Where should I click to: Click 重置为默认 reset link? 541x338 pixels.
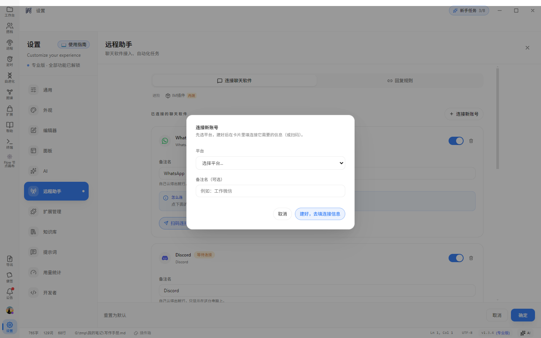[115, 315]
